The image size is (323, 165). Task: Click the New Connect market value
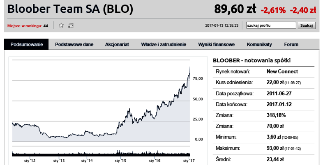[282, 71]
